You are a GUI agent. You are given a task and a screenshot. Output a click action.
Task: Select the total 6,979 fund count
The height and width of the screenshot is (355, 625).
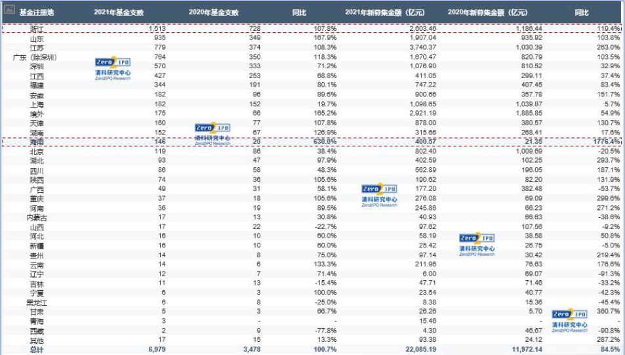pyautogui.click(x=157, y=350)
